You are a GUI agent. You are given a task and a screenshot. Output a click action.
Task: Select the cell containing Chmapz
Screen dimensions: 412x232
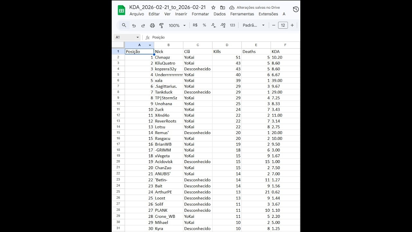168,57
